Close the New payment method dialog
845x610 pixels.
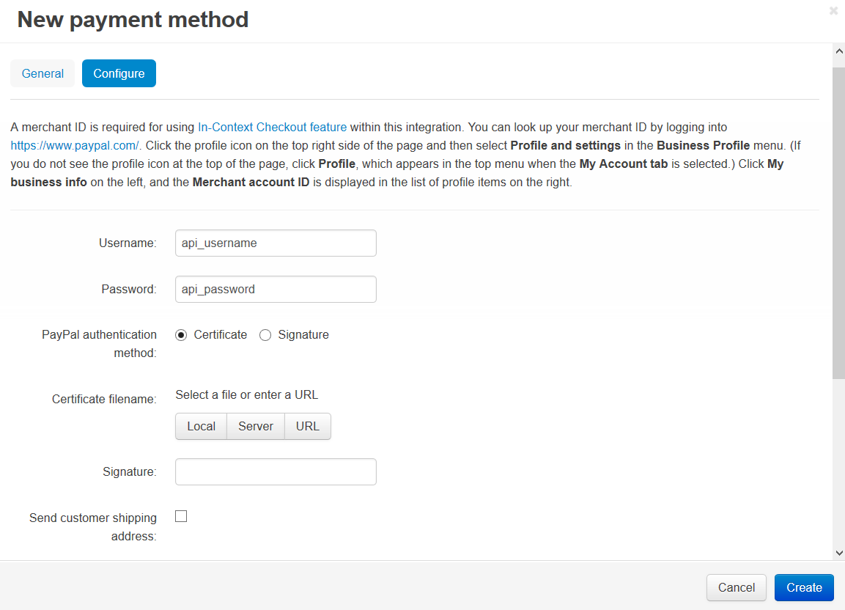click(833, 11)
